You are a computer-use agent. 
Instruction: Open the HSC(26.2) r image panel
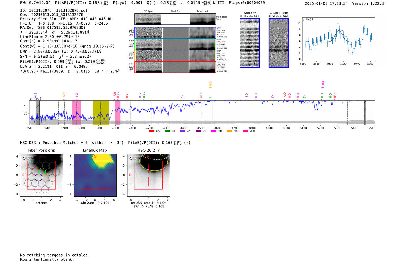148,175
